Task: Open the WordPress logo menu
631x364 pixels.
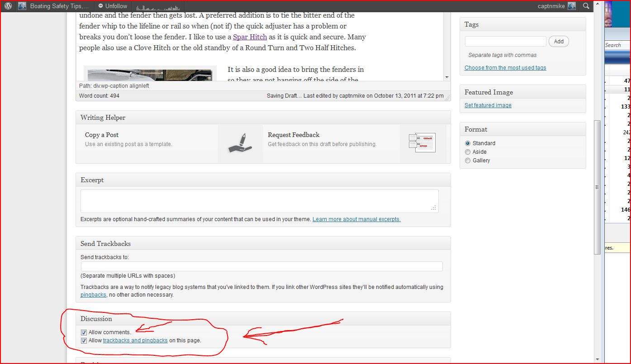Action: pyautogui.click(x=8, y=6)
